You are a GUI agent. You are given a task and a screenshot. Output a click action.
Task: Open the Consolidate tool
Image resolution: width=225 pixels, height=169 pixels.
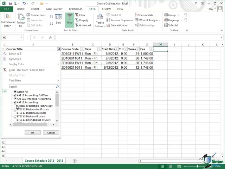[x=144, y=15]
